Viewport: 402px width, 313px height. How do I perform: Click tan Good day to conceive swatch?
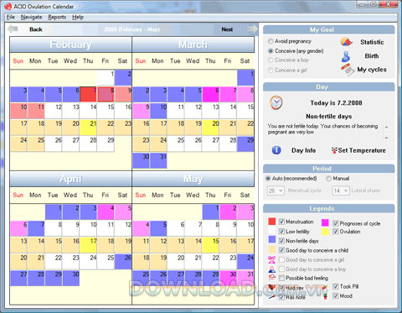(271, 250)
